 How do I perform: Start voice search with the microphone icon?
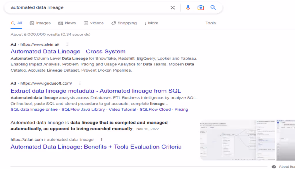pos(188,7)
